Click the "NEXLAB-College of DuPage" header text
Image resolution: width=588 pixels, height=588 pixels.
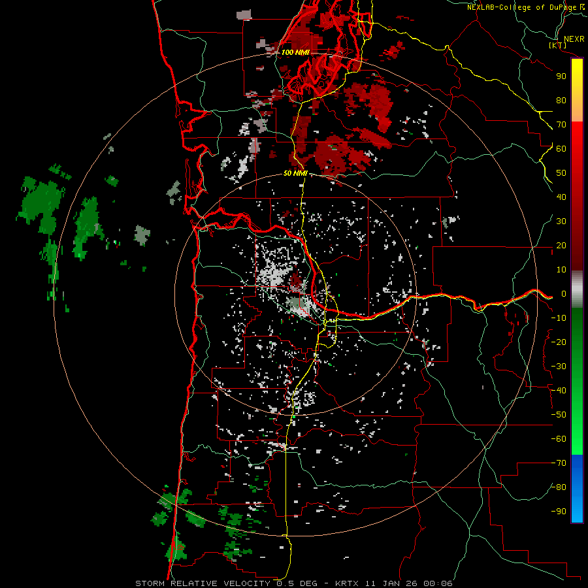(x=522, y=7)
